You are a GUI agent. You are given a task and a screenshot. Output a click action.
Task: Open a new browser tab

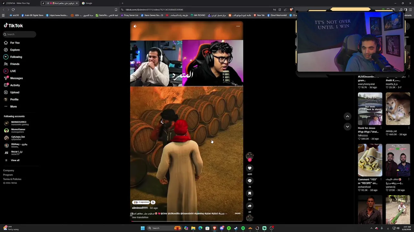[x=122, y=3]
